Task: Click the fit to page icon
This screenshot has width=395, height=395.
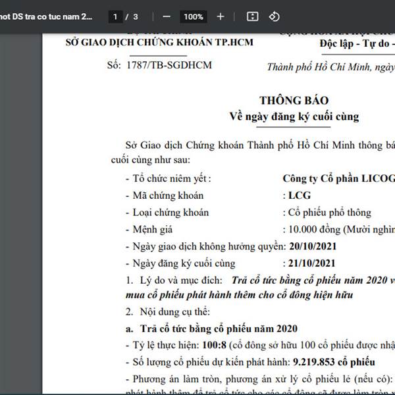Action: pos(252,17)
